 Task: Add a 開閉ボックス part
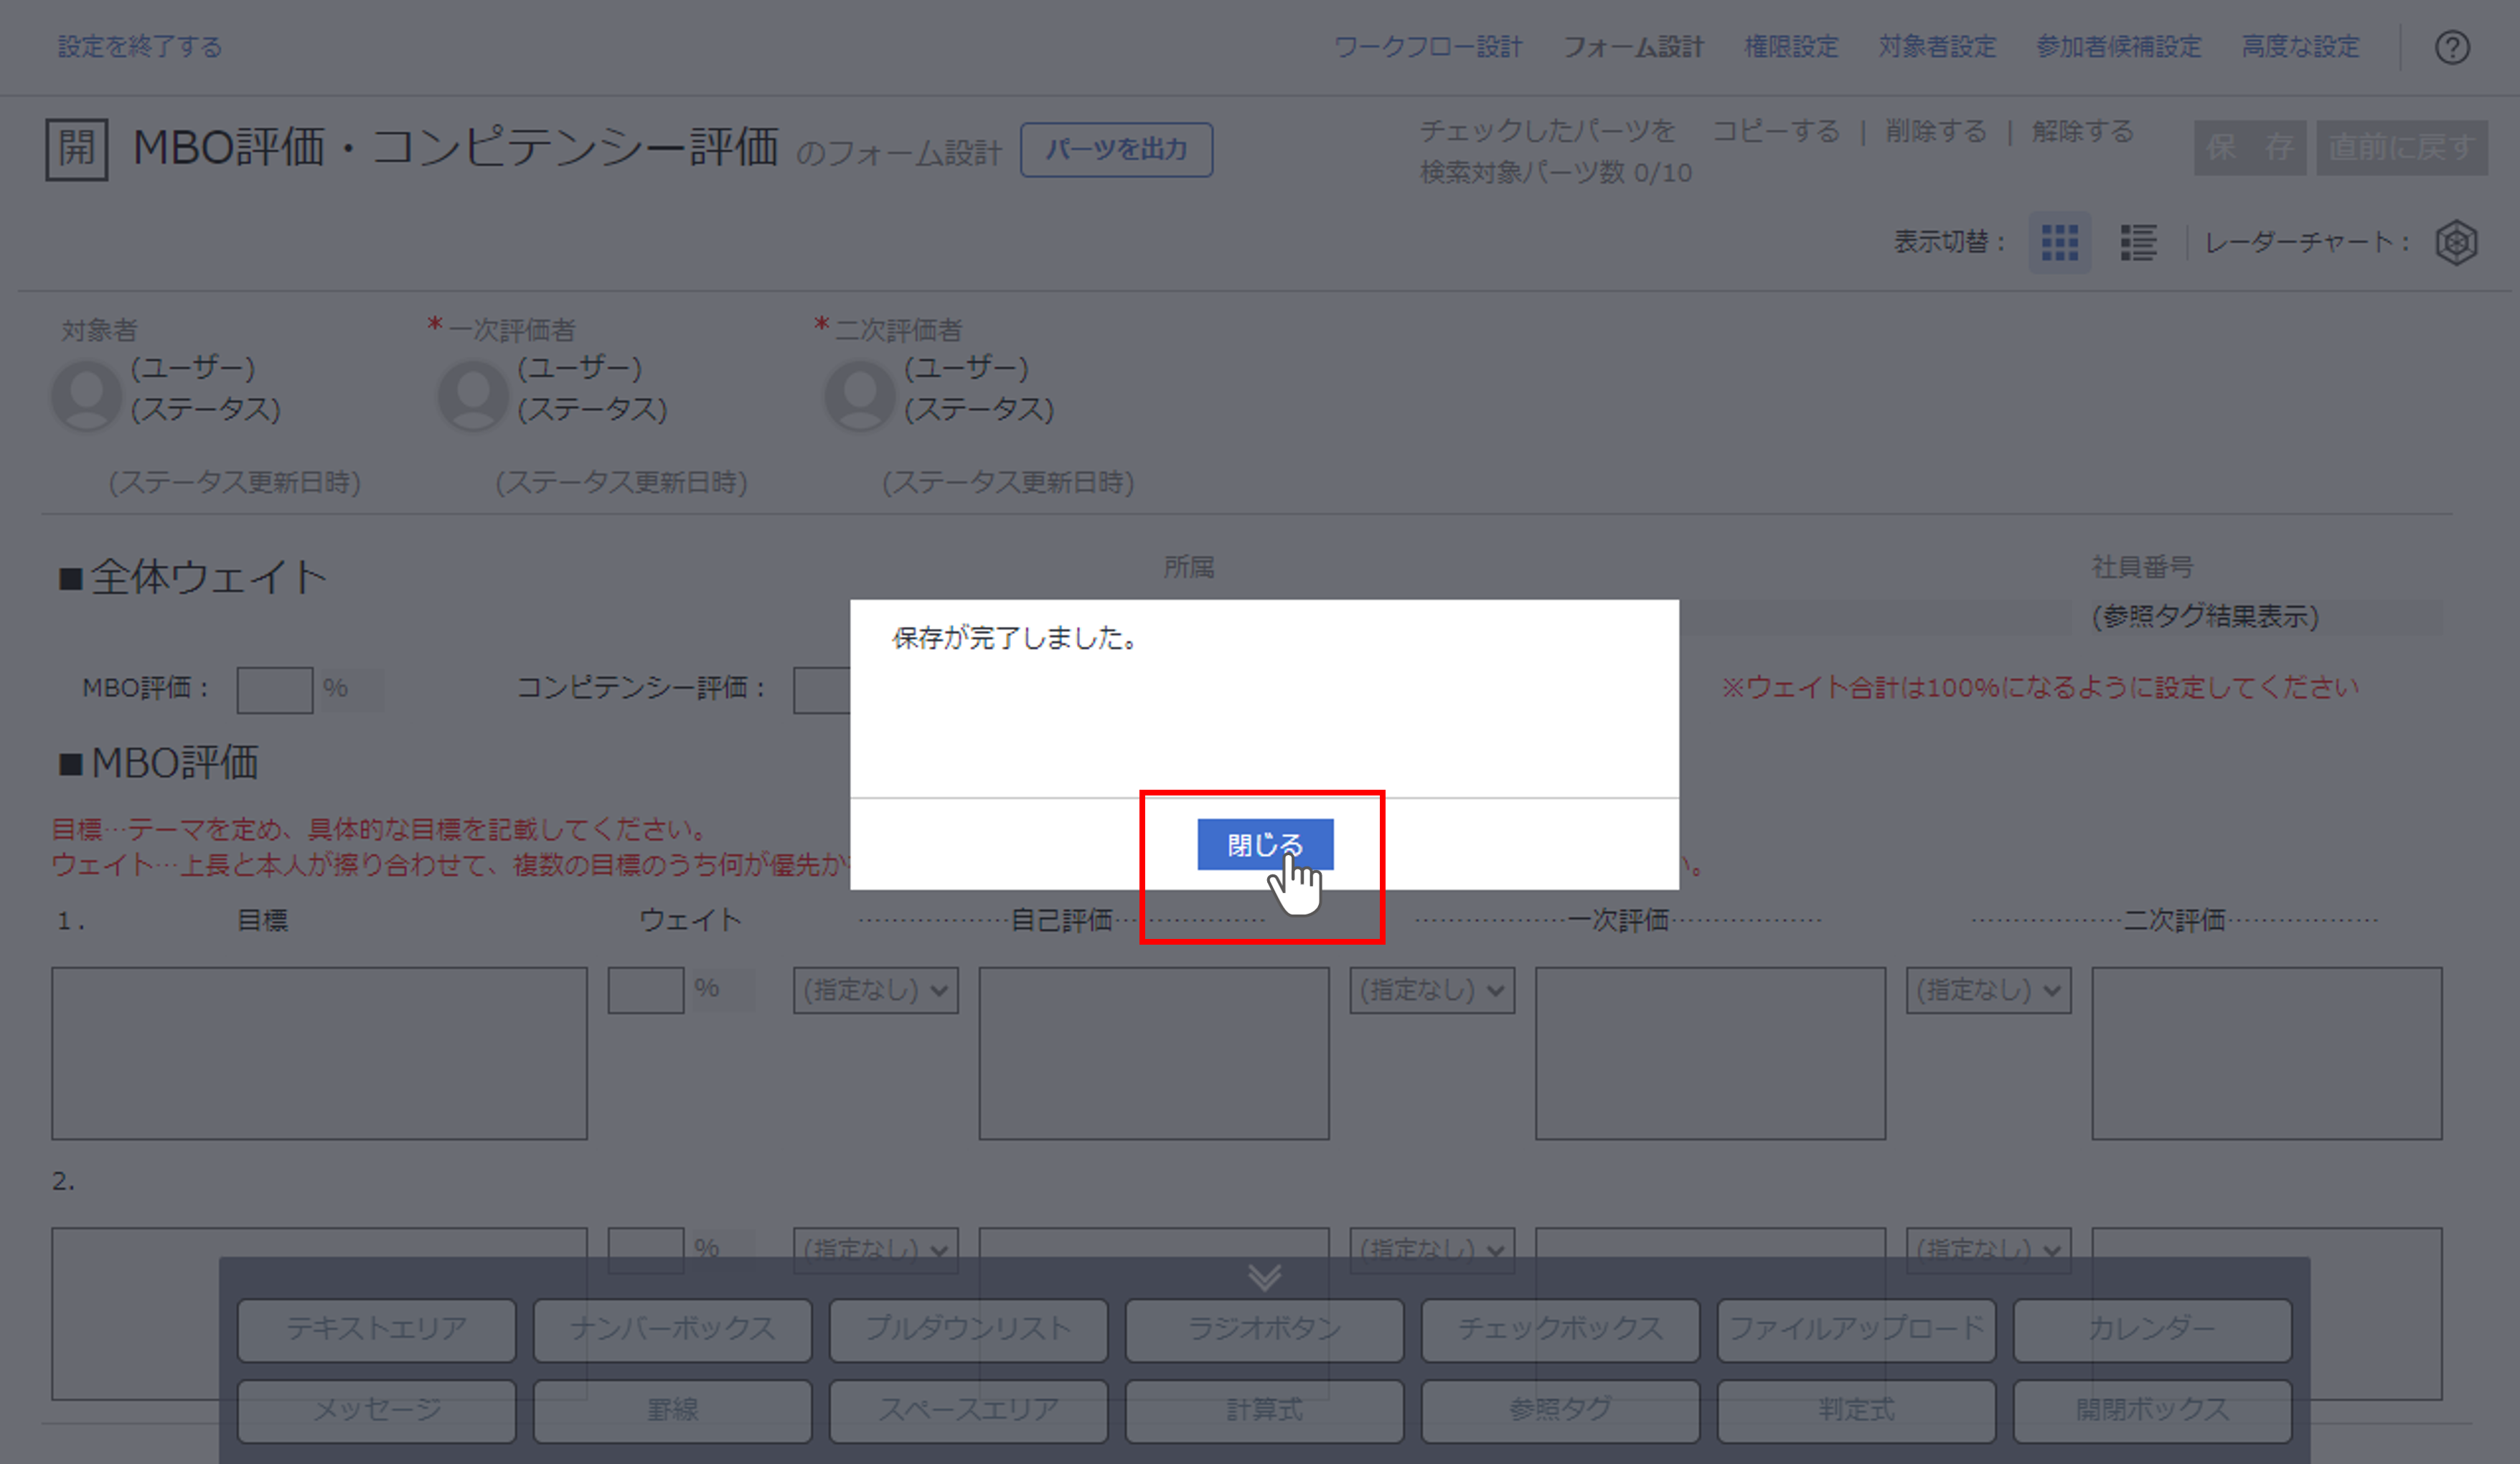point(2153,1411)
